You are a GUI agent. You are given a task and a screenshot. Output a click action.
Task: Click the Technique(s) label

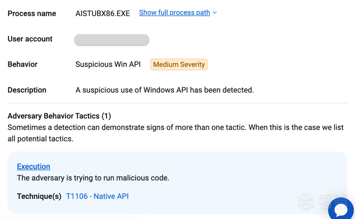39,196
